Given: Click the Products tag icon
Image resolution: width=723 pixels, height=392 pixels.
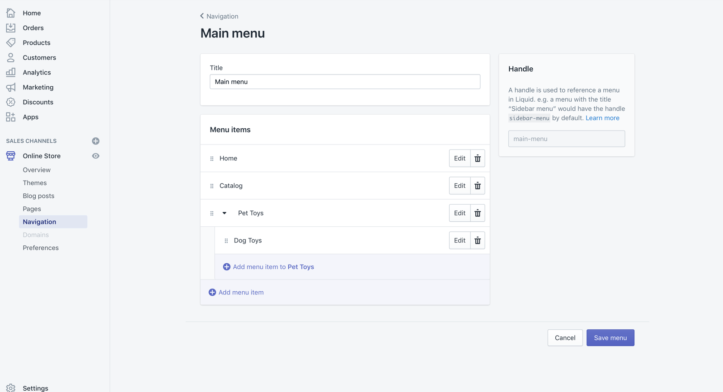Looking at the screenshot, I should pos(11,43).
